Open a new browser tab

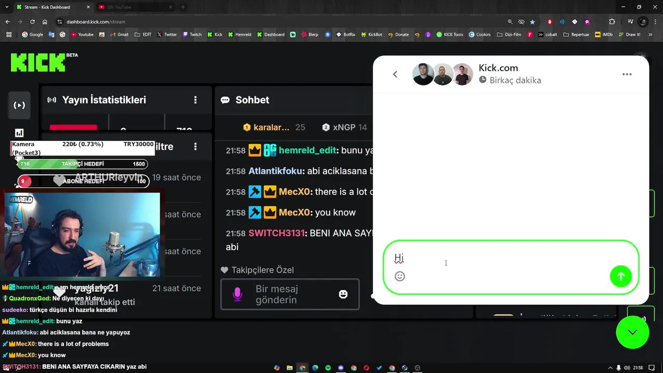click(x=182, y=7)
